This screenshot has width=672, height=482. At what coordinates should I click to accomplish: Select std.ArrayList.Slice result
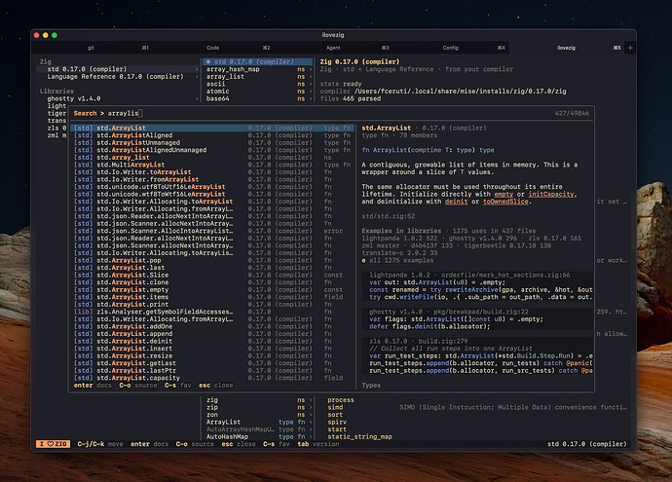[212, 275]
